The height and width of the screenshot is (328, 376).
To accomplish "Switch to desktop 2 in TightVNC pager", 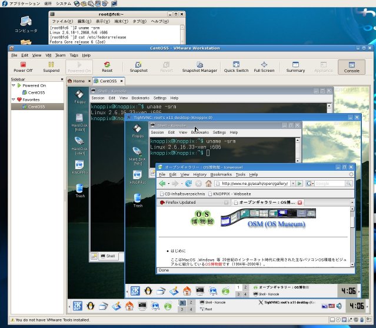I will tap(245, 287).
